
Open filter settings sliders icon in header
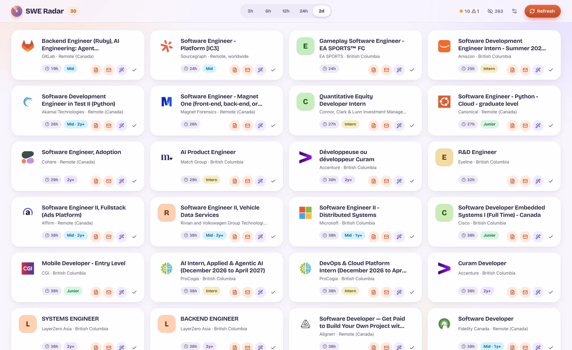click(514, 11)
